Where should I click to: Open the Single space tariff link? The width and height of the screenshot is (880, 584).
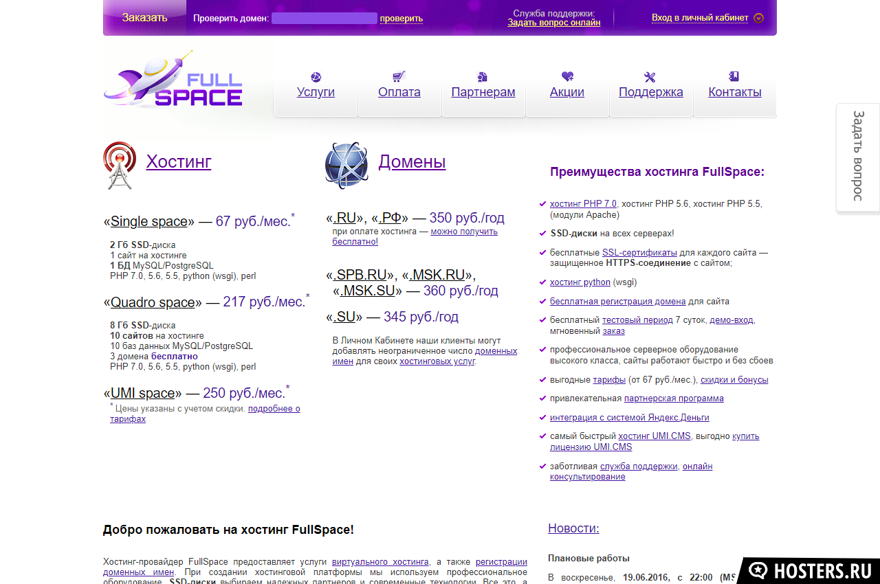point(149,221)
